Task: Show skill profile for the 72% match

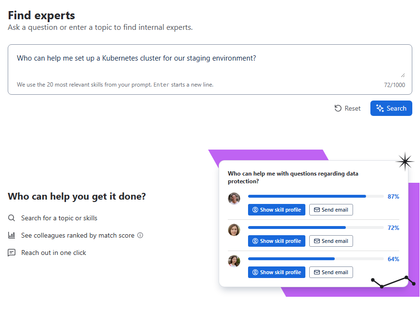Action: click(x=276, y=241)
